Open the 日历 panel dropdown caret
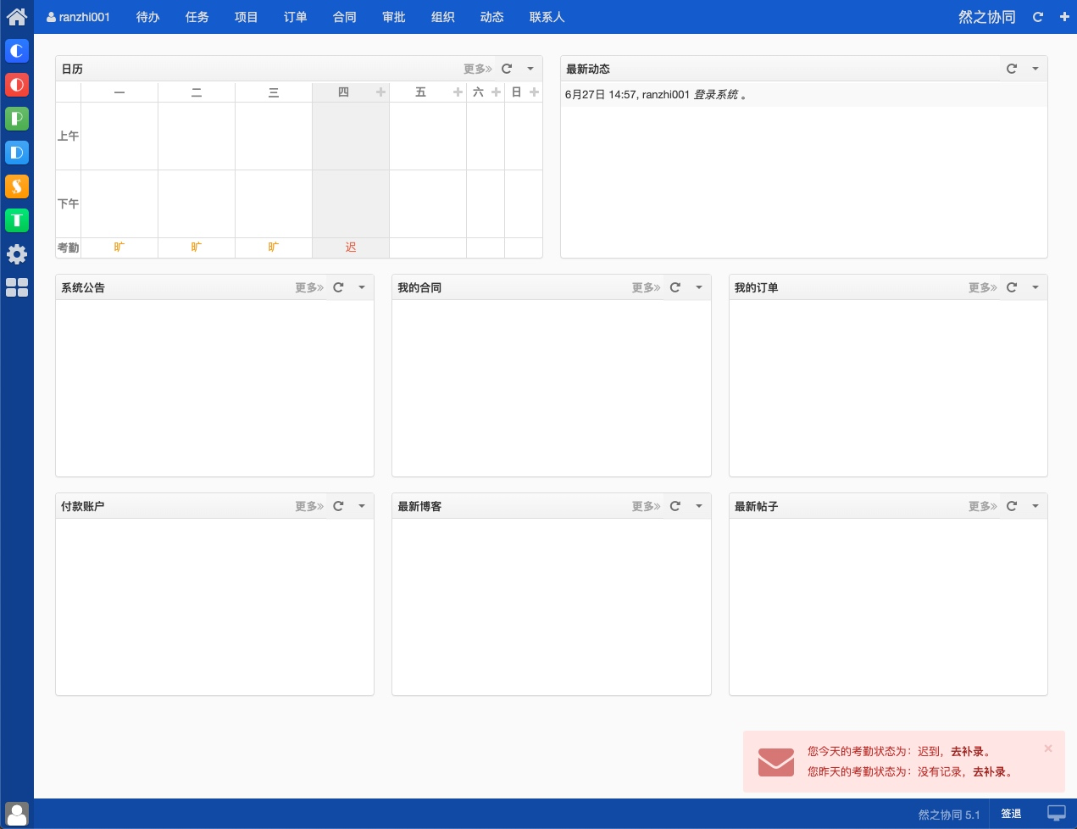This screenshot has width=1077, height=829. [x=530, y=69]
